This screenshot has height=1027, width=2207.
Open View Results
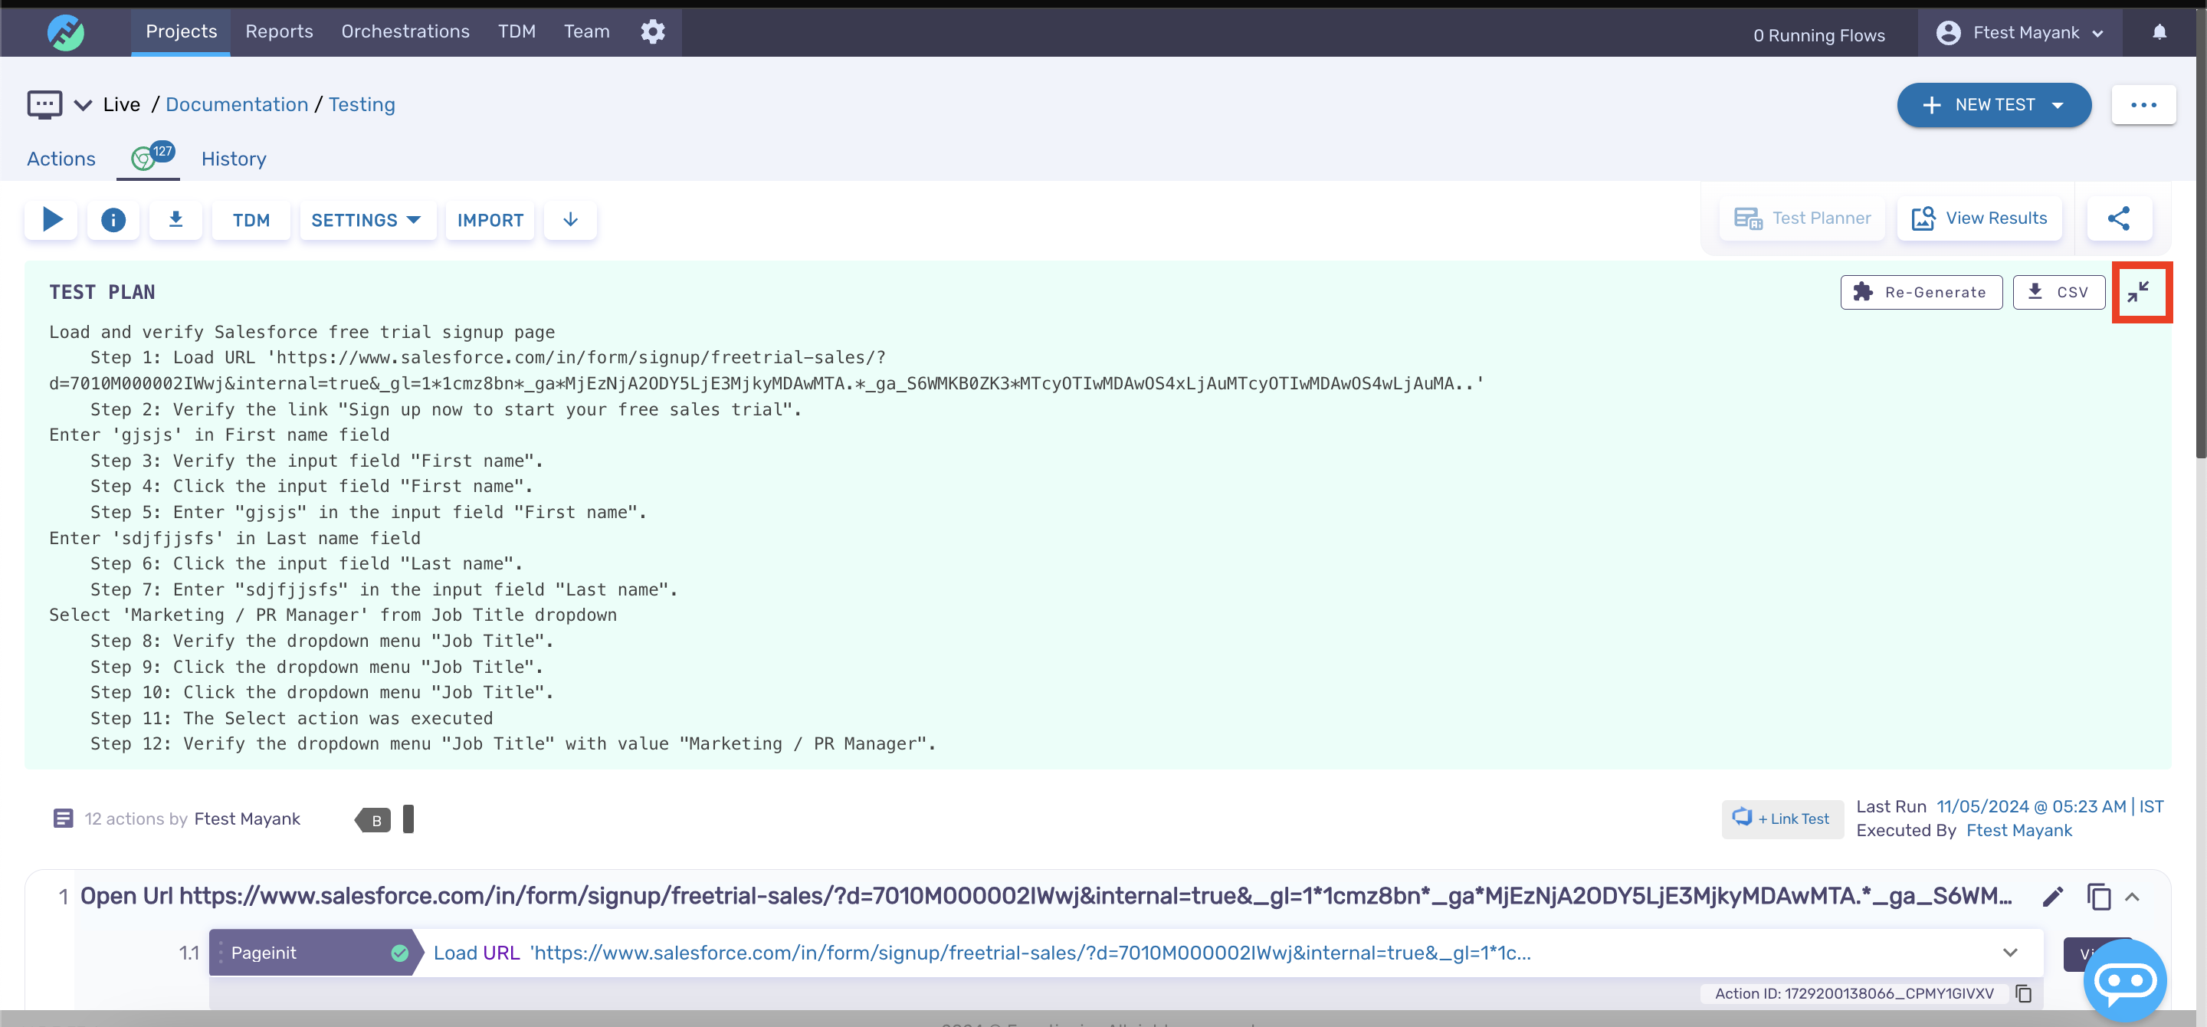coord(1979,218)
